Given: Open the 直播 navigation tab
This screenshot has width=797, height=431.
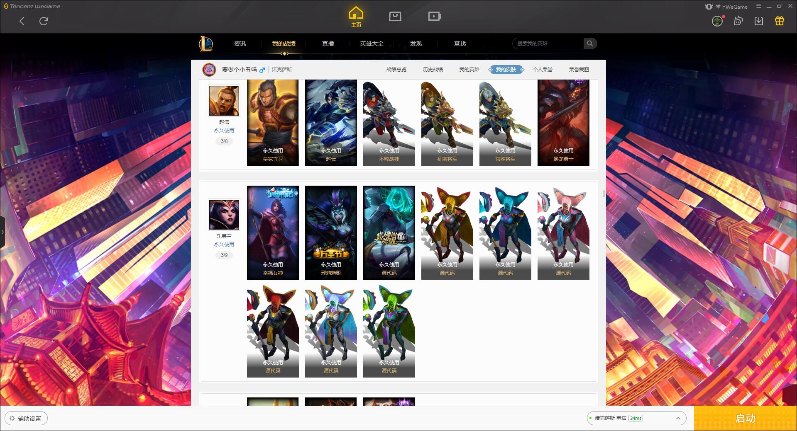Looking at the screenshot, I should click(328, 44).
